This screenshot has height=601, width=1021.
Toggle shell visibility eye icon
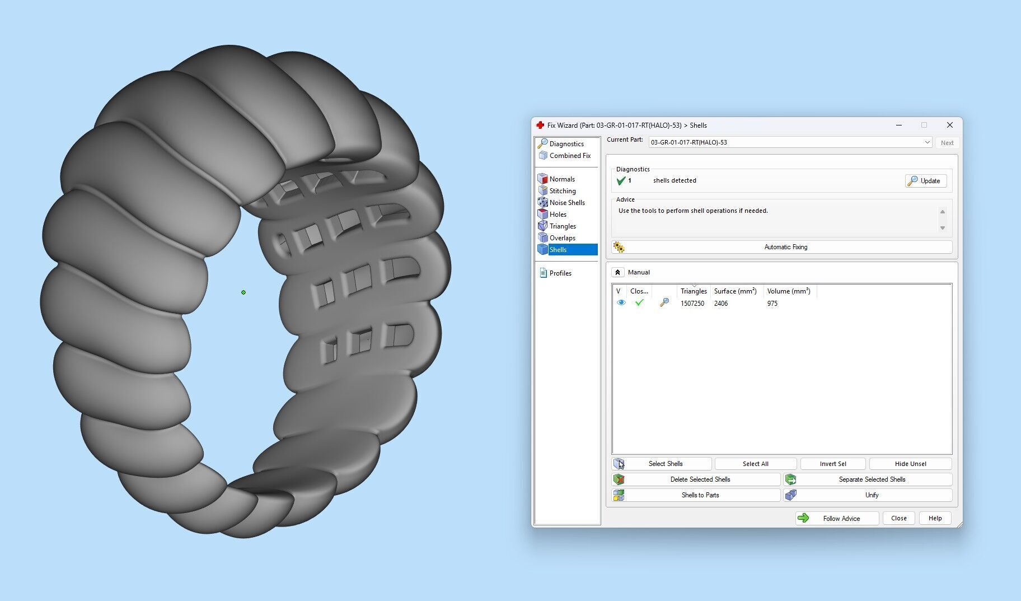[621, 303]
